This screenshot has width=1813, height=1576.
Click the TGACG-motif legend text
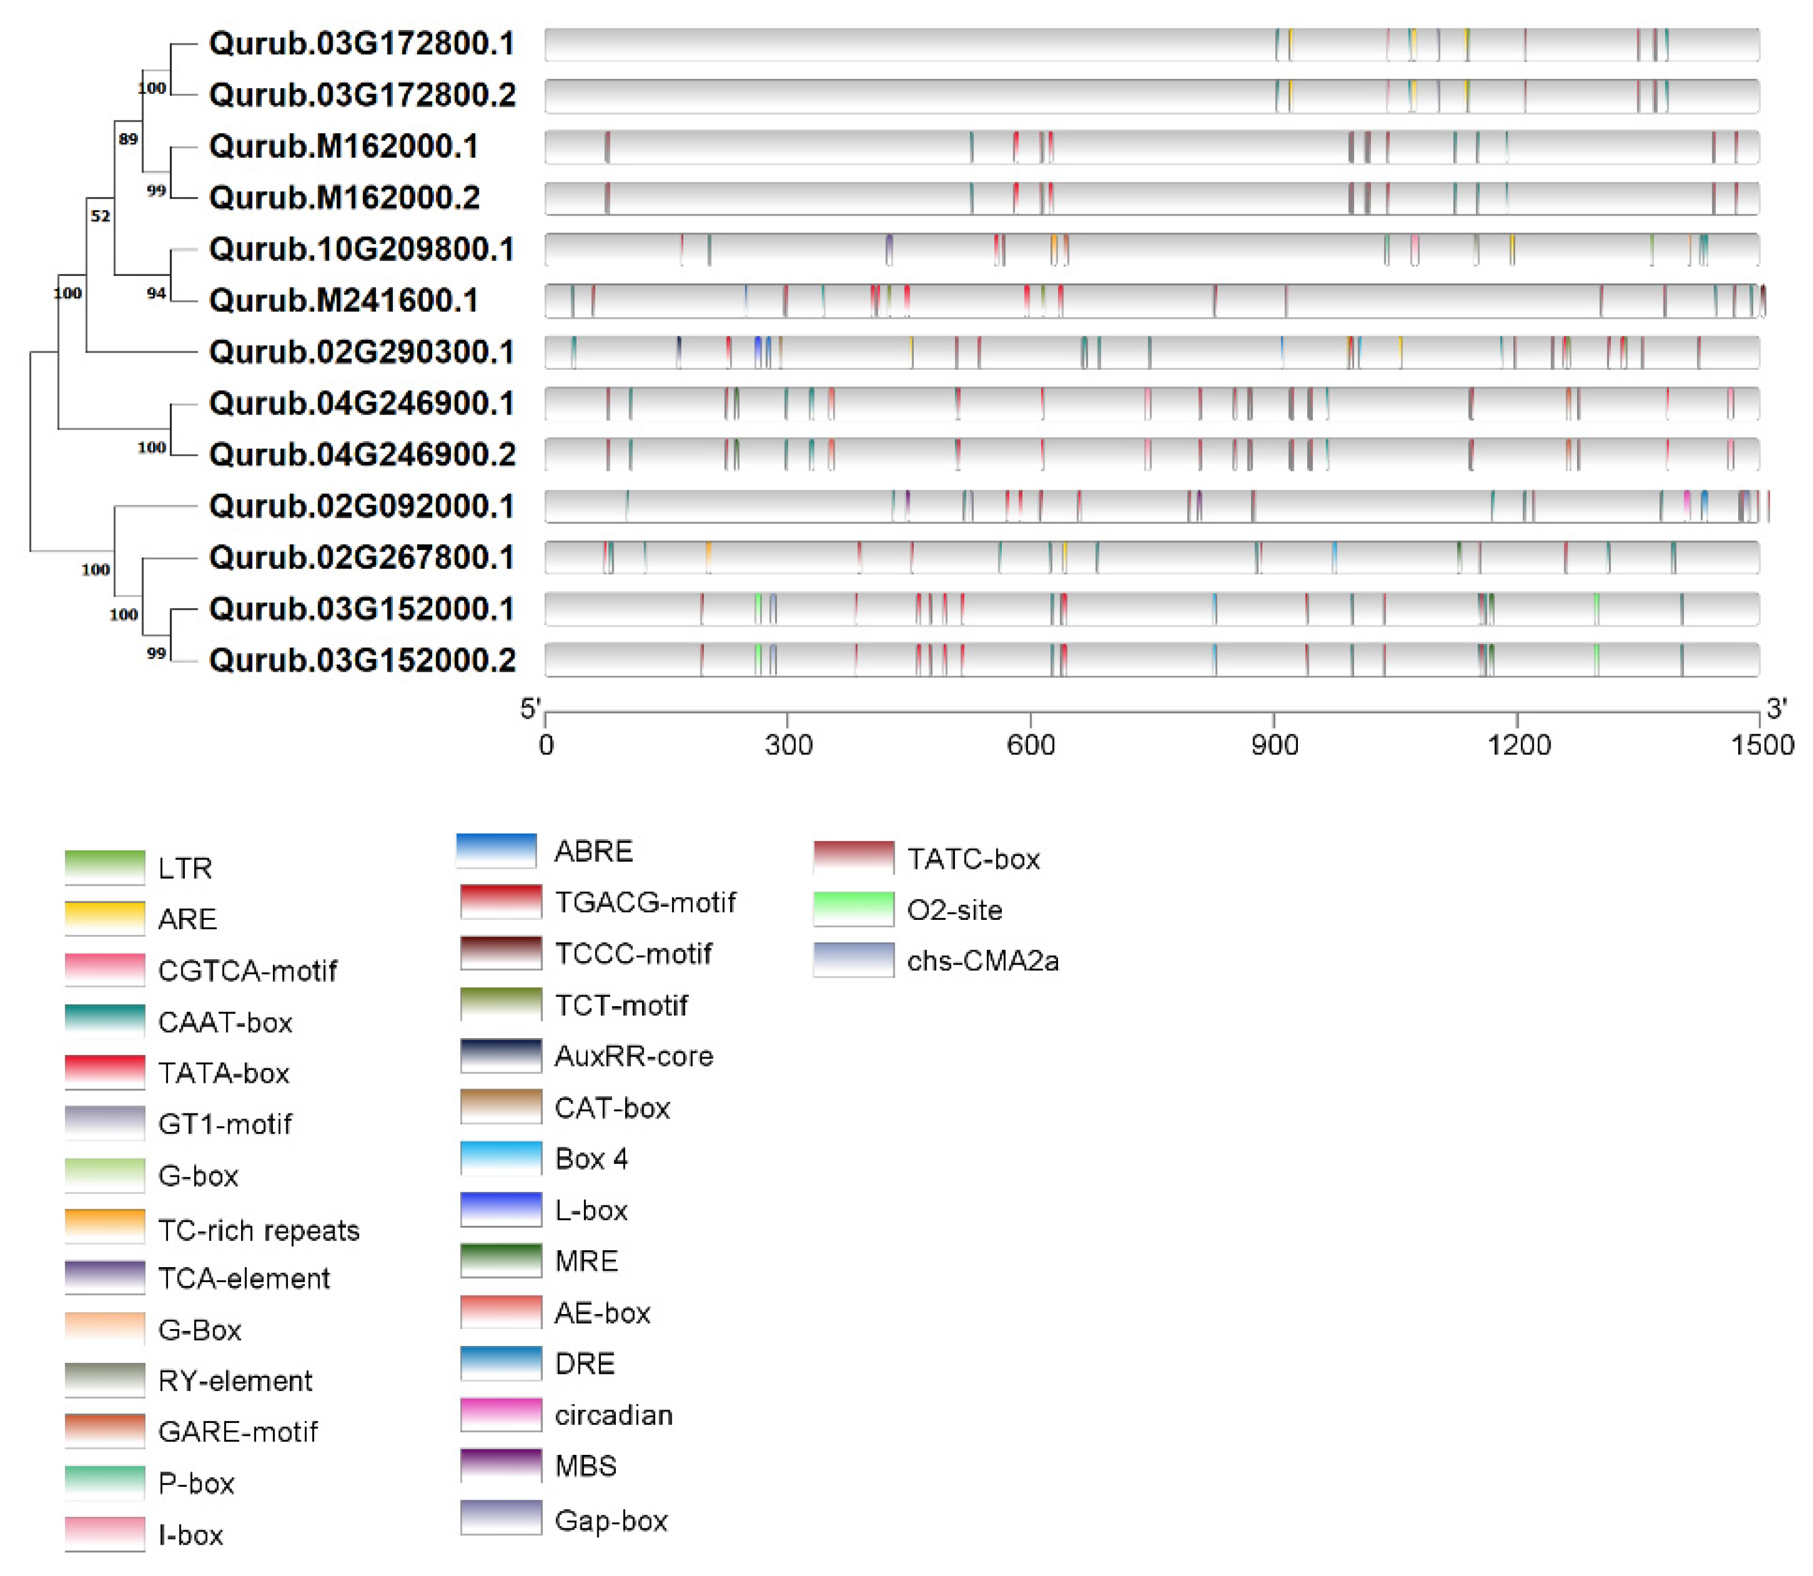click(x=645, y=902)
